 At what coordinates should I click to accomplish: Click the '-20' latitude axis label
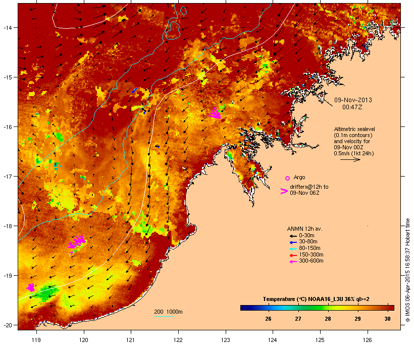click(x=8, y=325)
